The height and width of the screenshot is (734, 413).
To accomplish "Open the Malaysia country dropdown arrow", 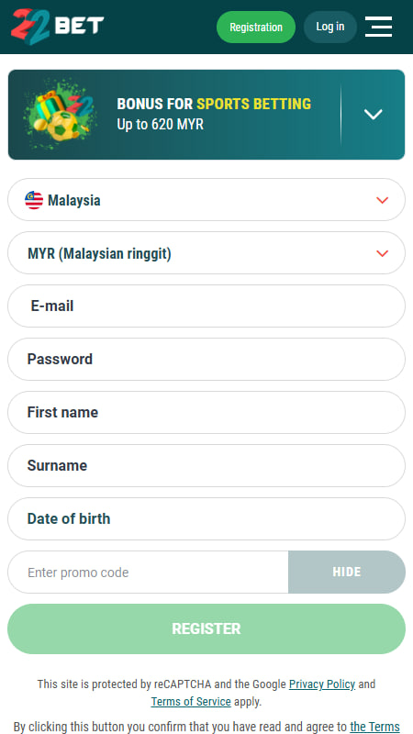I will (x=382, y=200).
